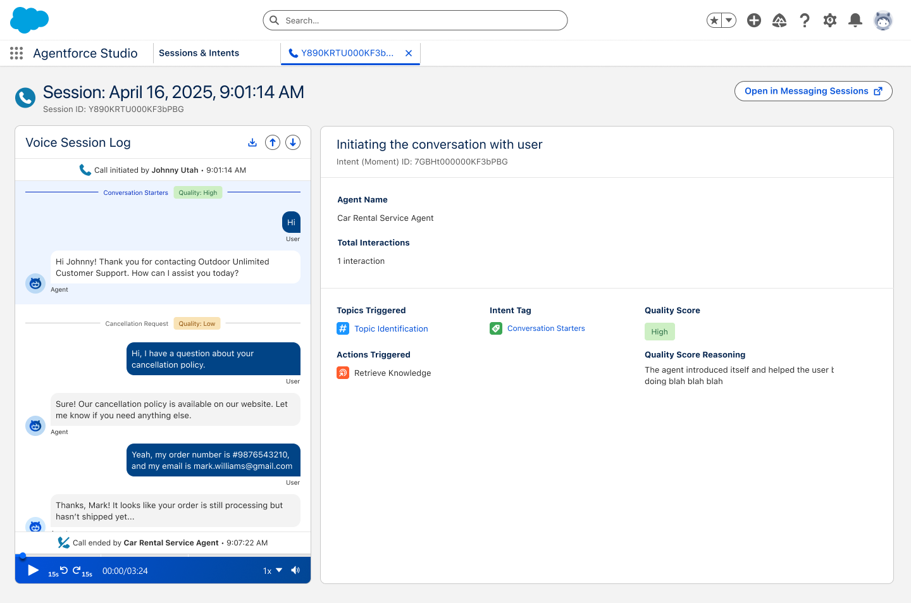Viewport: 911px width, 603px height.
Task: Open the notifications bell
Action: pos(855,20)
